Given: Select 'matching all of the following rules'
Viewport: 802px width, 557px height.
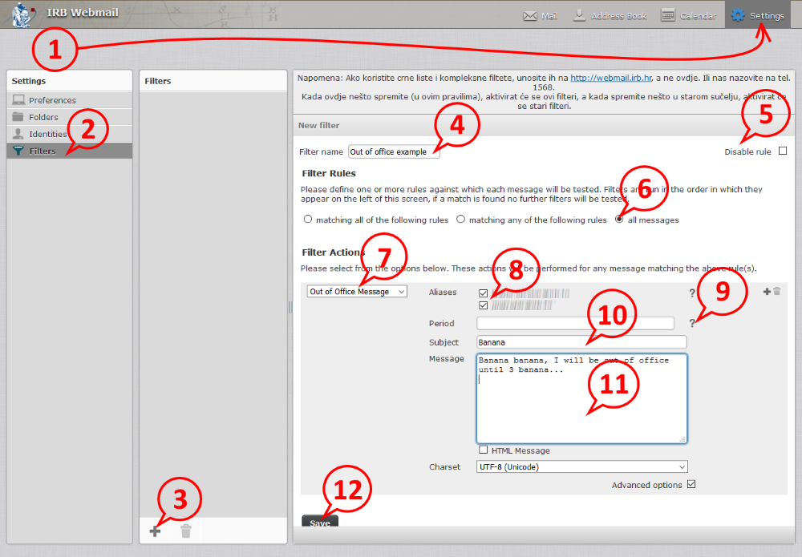Looking at the screenshot, I should tap(308, 220).
